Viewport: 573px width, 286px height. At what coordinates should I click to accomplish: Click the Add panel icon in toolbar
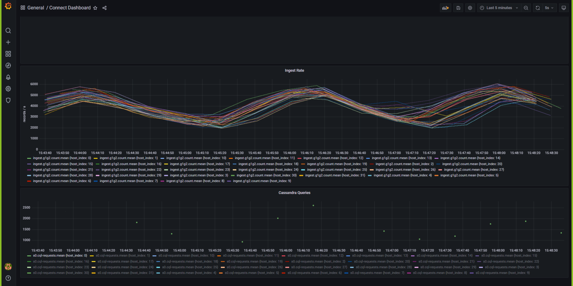(x=445, y=8)
